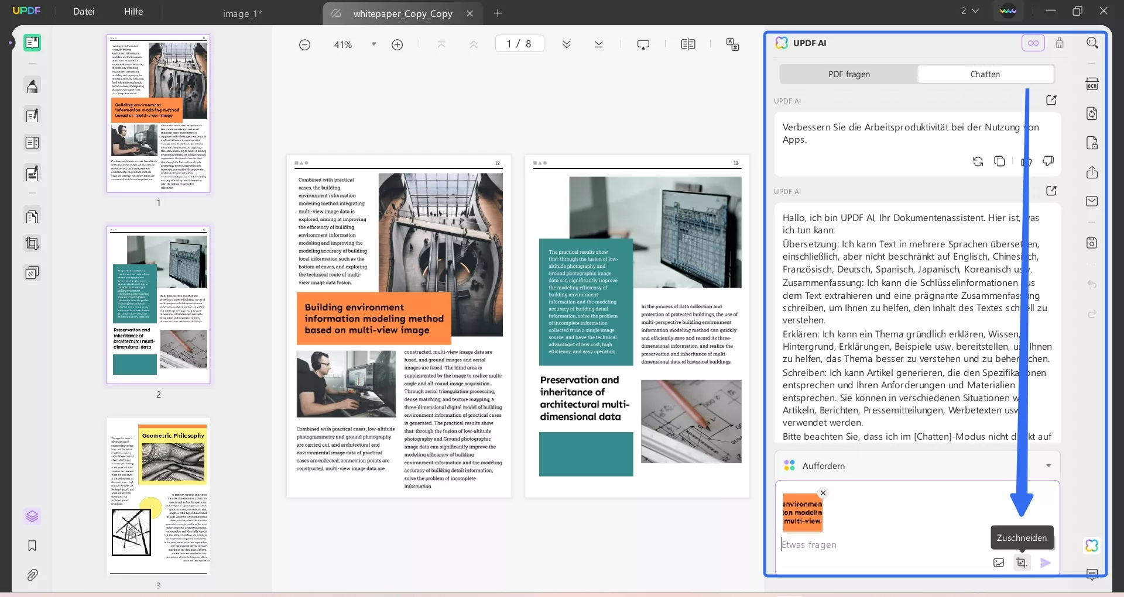This screenshot has height=597, width=1124.
Task: Select page 2 thumbnail
Action: point(158,305)
